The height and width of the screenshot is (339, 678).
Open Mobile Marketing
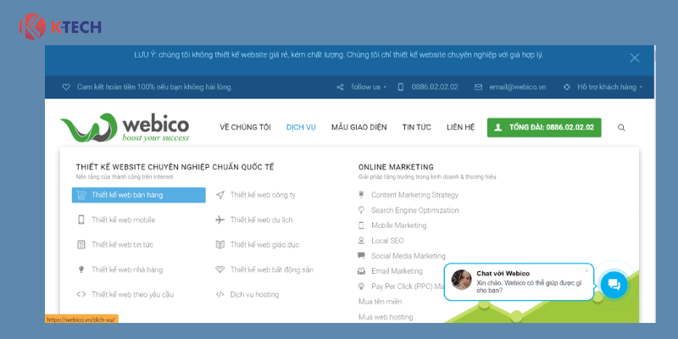(x=398, y=225)
